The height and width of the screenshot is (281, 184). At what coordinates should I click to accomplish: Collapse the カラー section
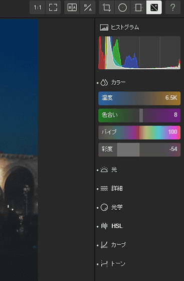118,82
